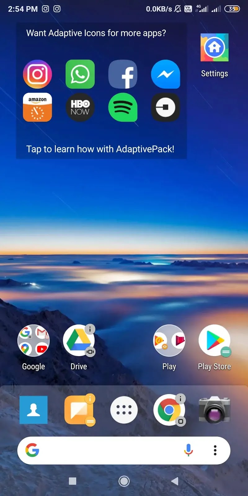Screen dimensions: 248x496
Task: Tap the Play Store label text
Action: coord(215,366)
